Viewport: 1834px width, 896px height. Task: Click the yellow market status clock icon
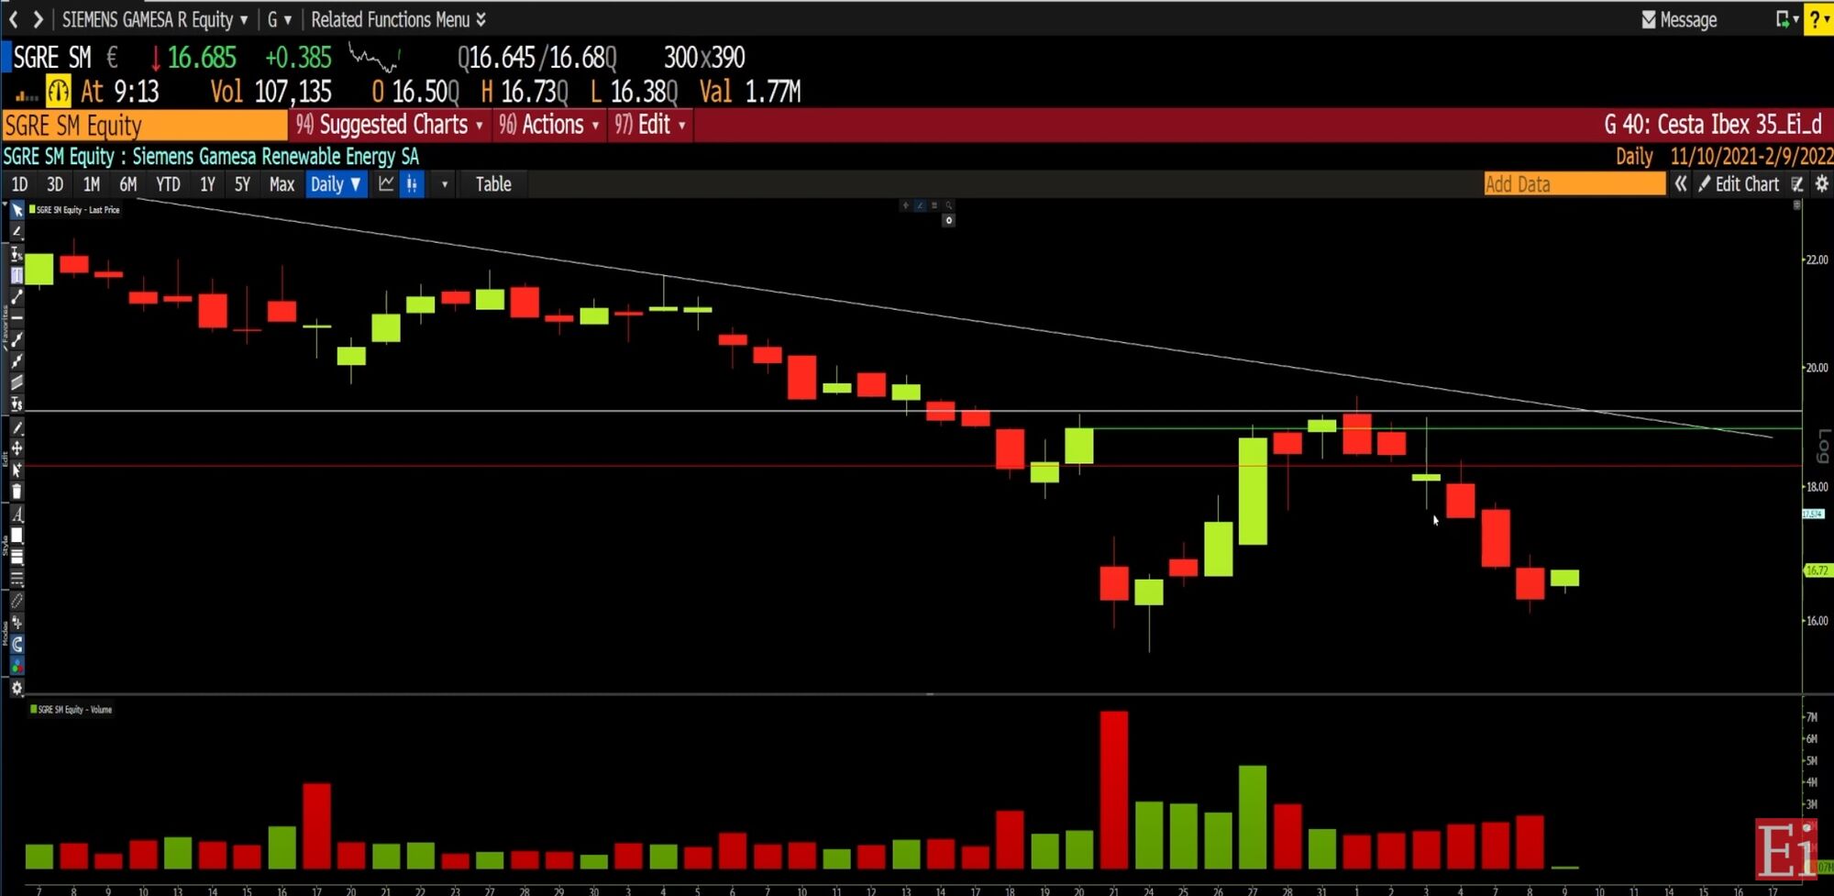(x=58, y=91)
